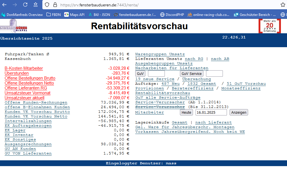
Task: Open the red Überstunden link
Action: tap(17, 73)
